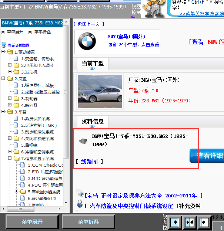Screen dimensions: 224x231
Task: Click the blue 查看详细 button
Action: coord(207,156)
